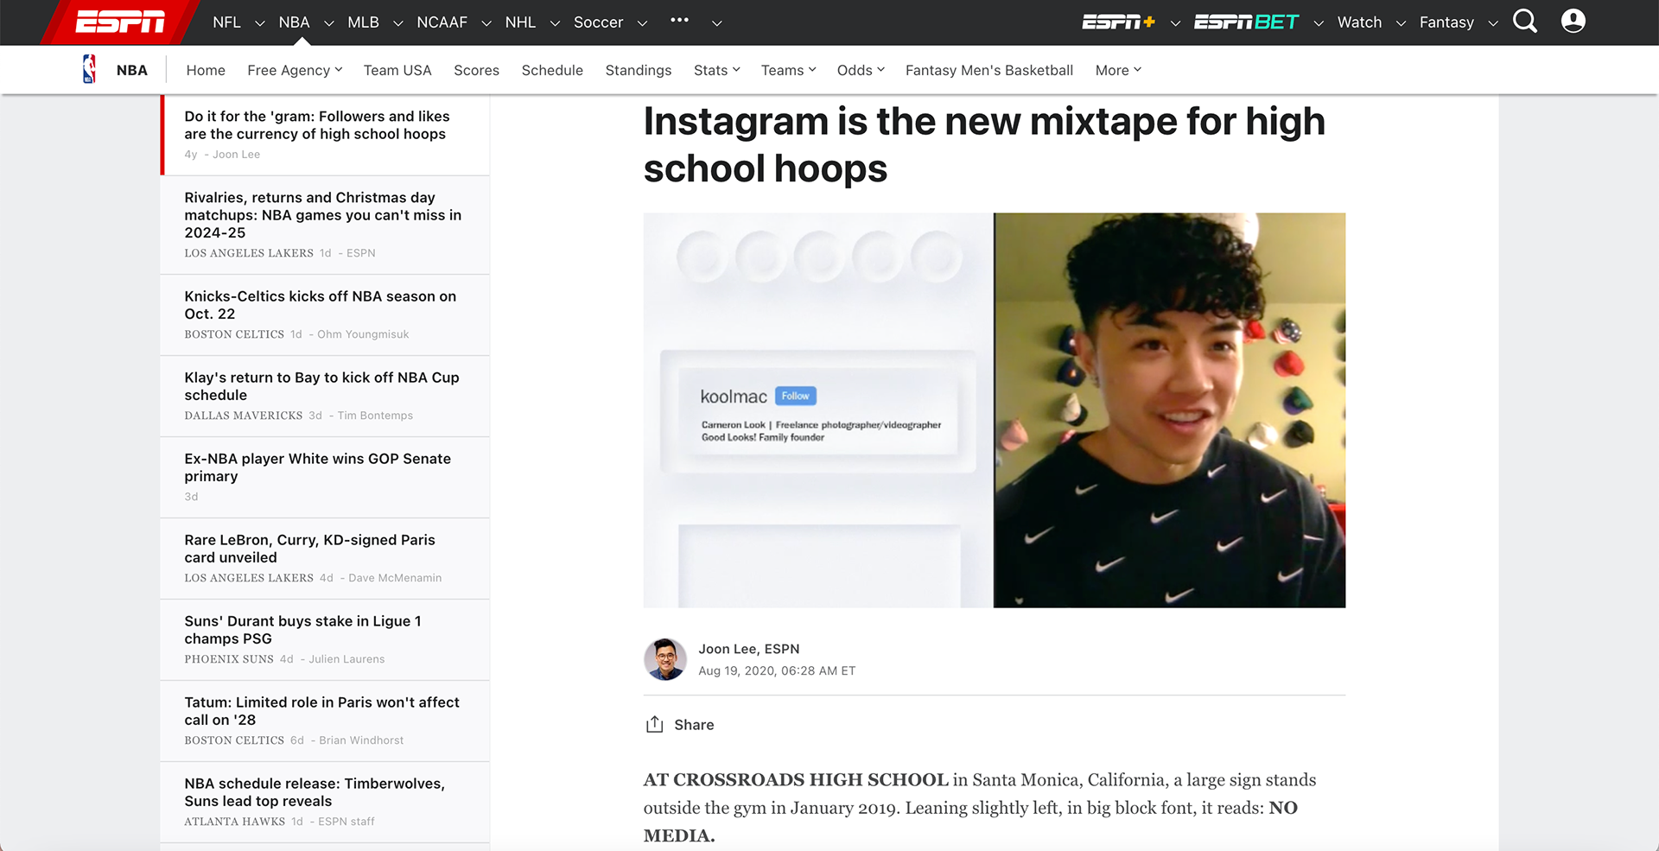
Task: Click author name 'Joon Lee, ESPN'
Action: coord(749,649)
